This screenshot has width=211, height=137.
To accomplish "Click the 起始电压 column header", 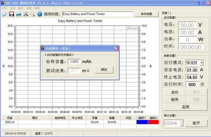I will click(60, 118).
